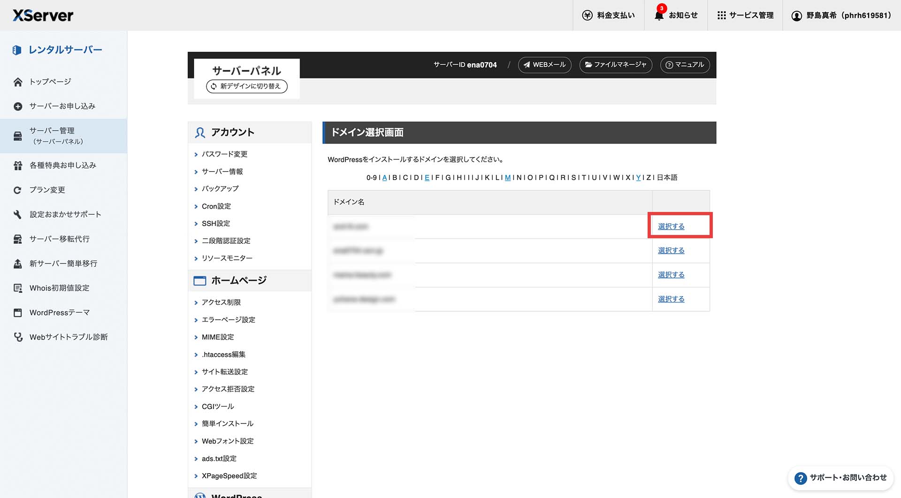Open アクセス拒否設定 link
Screen dimensions: 901x498
point(228,389)
